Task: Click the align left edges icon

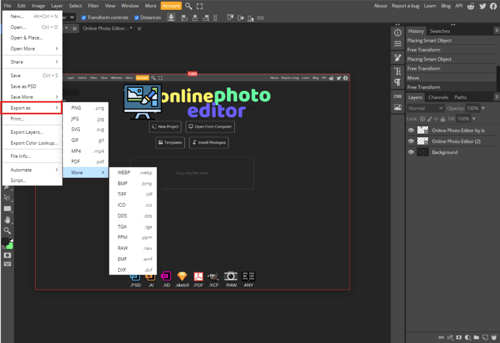Action: coord(185,18)
